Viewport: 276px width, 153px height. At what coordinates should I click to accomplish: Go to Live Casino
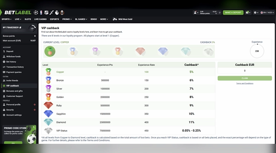[x=40, y=19]
